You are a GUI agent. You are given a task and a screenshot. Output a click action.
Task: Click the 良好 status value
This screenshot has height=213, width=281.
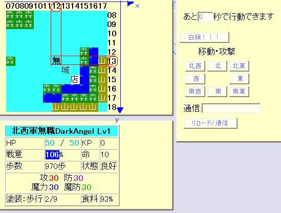pos(109,166)
